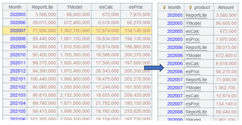
Task: Click the key icon beside product header
Action: pos(190,7)
